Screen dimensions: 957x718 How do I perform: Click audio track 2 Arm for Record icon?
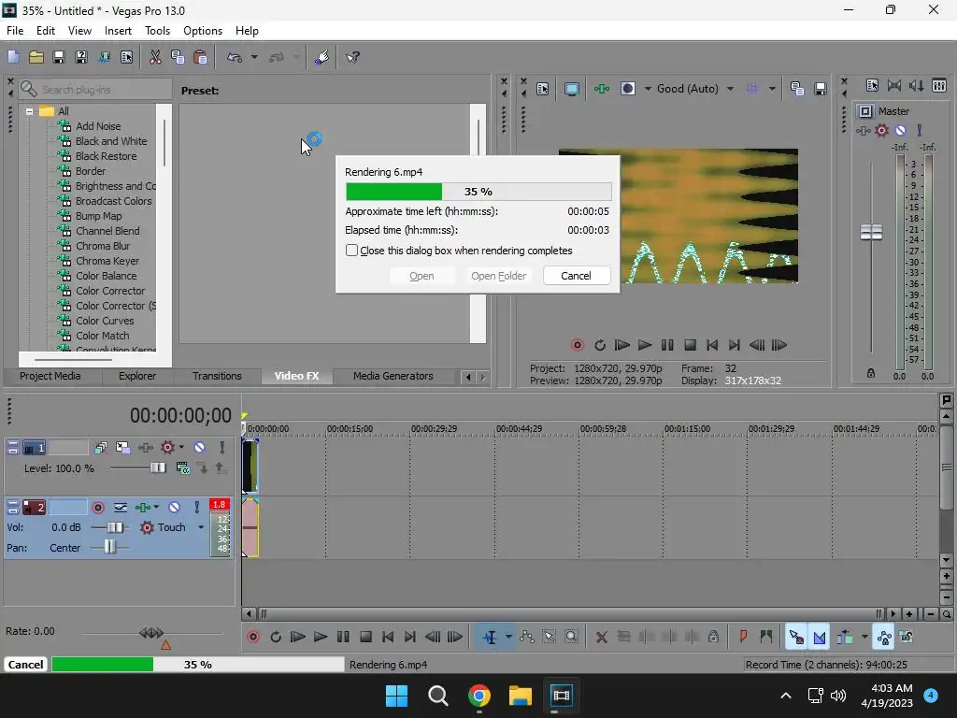(x=97, y=508)
